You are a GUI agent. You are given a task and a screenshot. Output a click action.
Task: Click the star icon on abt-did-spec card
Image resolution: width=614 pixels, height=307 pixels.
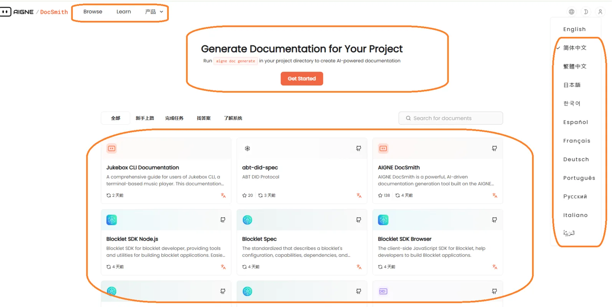244,195
